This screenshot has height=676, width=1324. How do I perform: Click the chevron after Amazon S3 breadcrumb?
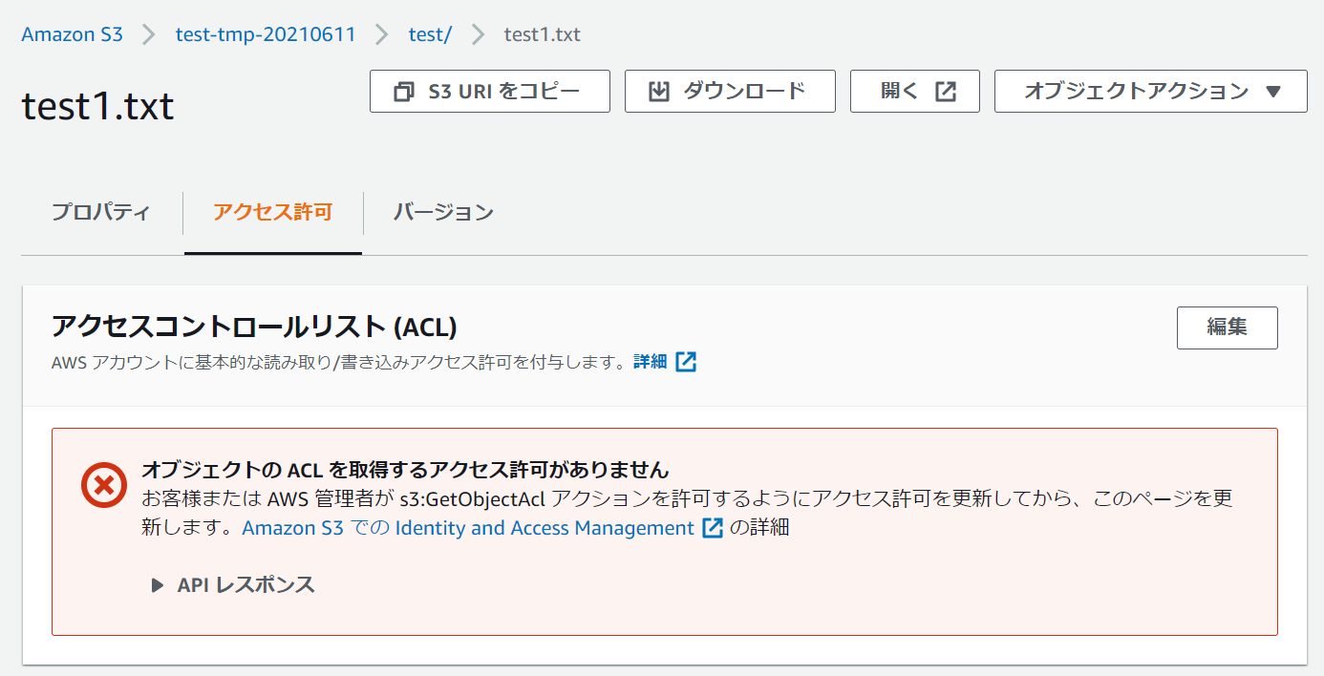[x=148, y=35]
